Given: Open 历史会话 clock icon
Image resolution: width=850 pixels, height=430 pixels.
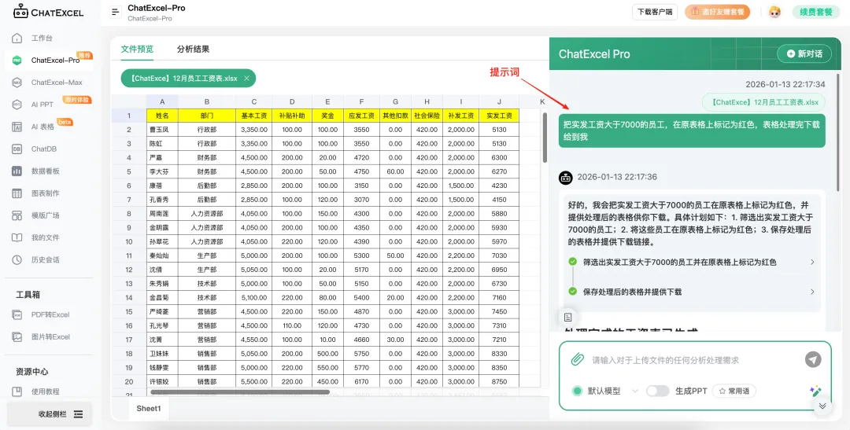Looking at the screenshot, I should 17,260.
